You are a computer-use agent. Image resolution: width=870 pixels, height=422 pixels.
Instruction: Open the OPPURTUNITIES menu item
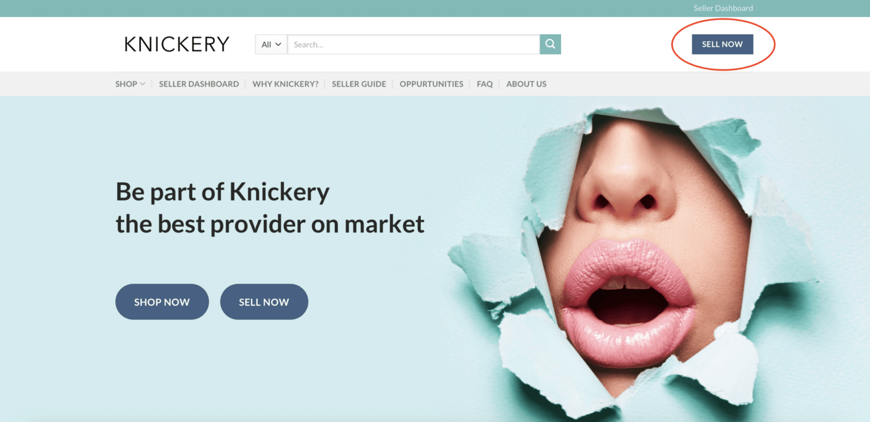point(431,84)
